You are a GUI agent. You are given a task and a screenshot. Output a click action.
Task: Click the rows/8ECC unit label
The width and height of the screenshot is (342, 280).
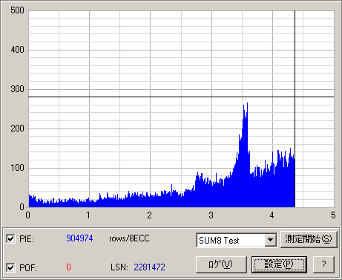coord(129,238)
